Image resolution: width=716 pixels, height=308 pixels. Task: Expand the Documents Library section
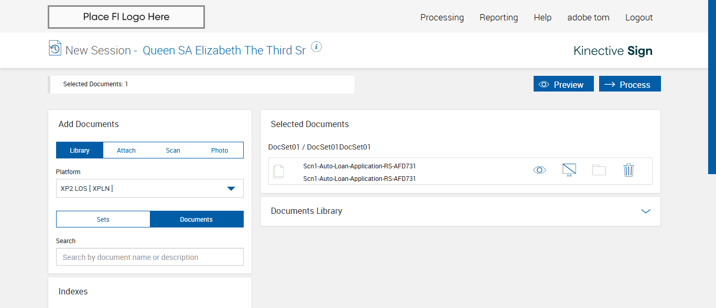[645, 211]
